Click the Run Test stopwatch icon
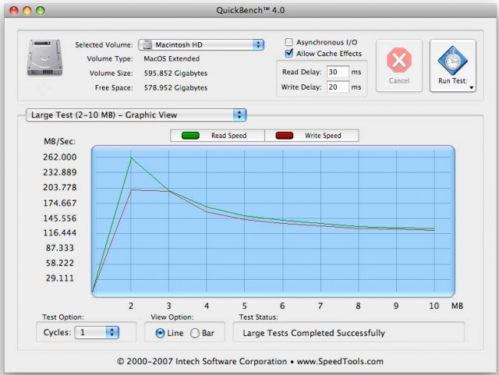The height and width of the screenshot is (375, 499). coord(452,60)
